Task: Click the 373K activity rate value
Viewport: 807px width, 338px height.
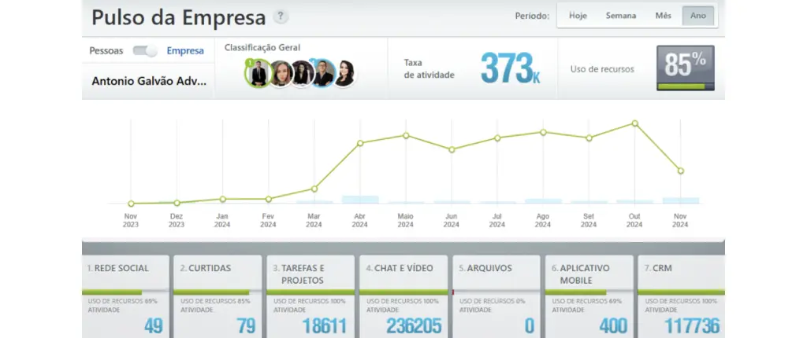Action: click(510, 68)
